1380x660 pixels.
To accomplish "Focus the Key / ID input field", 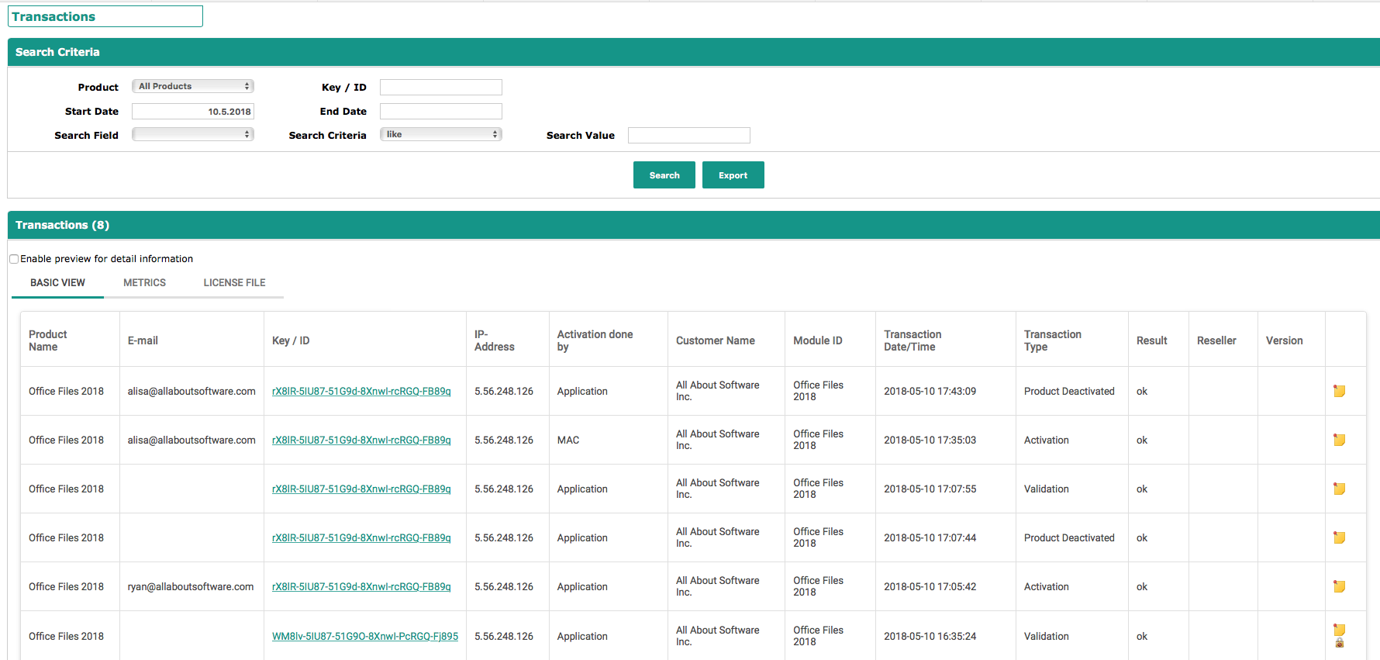I will click(440, 87).
